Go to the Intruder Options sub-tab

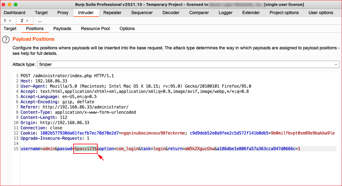coord(127,28)
